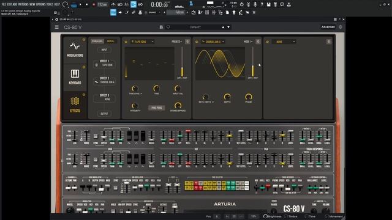Toggle the arpeggiator Hold switch
Image resolution: width=392 pixels, height=220 pixels.
coord(113,211)
